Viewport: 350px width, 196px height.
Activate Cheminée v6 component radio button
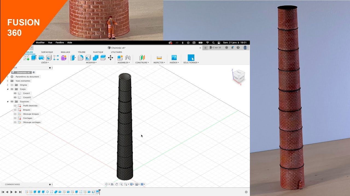click(x=34, y=72)
